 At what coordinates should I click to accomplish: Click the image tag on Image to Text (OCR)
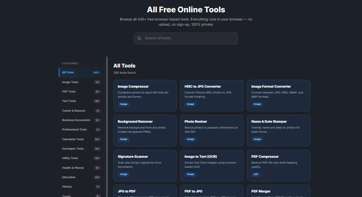[x=190, y=174]
